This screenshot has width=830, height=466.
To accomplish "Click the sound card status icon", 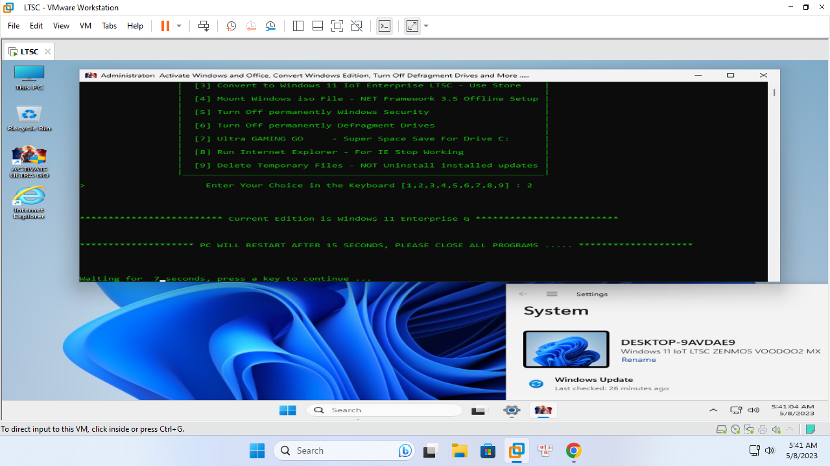I will pos(776,429).
